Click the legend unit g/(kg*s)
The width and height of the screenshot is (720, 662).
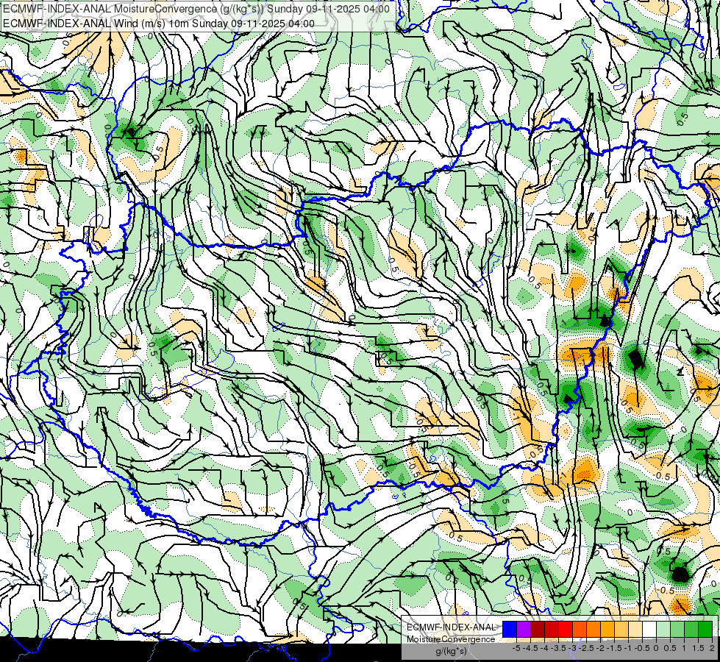click(451, 651)
